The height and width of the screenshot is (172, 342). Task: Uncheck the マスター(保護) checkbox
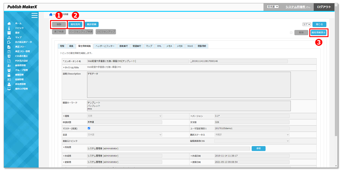point(89,128)
